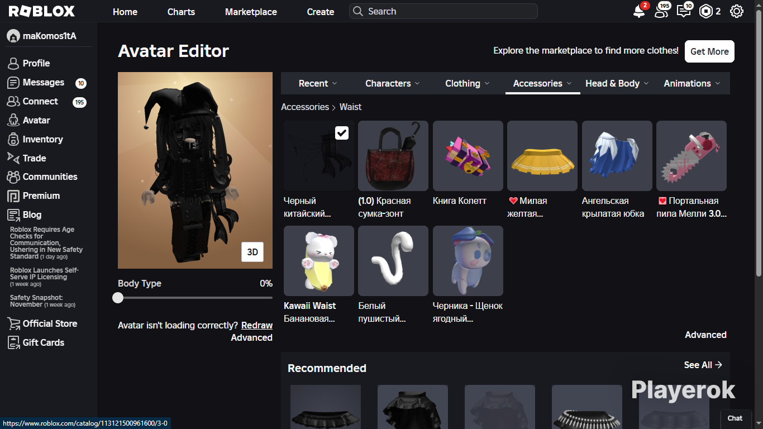Go to the Home tab

[x=125, y=12]
